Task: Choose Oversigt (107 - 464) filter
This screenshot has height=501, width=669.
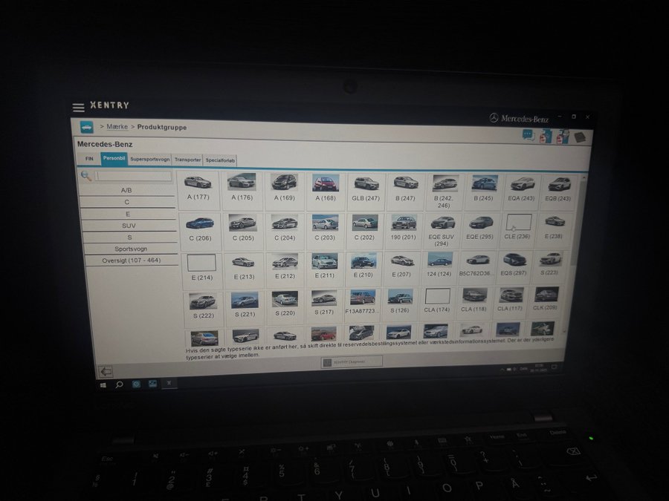Action: (x=131, y=261)
